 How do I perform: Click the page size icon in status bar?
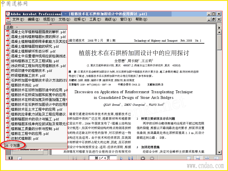coord(20,158)
